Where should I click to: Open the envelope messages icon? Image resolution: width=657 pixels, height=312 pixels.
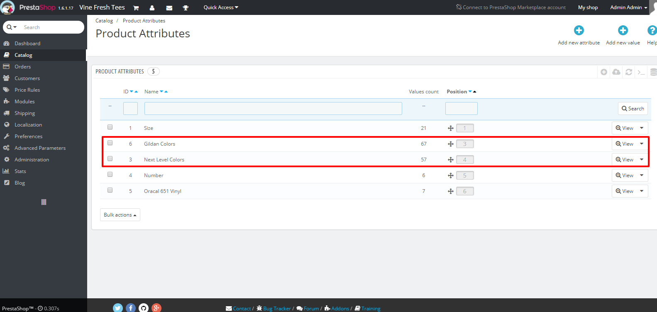click(x=169, y=7)
